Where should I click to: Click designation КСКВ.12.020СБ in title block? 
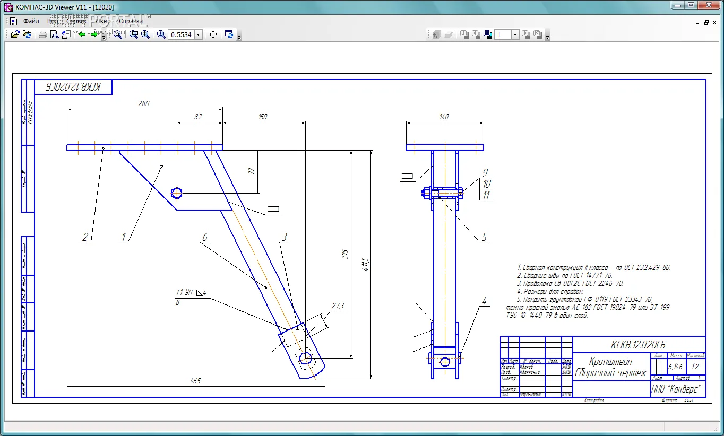[x=639, y=345]
